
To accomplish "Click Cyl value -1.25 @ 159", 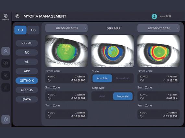I will [170, 116].
